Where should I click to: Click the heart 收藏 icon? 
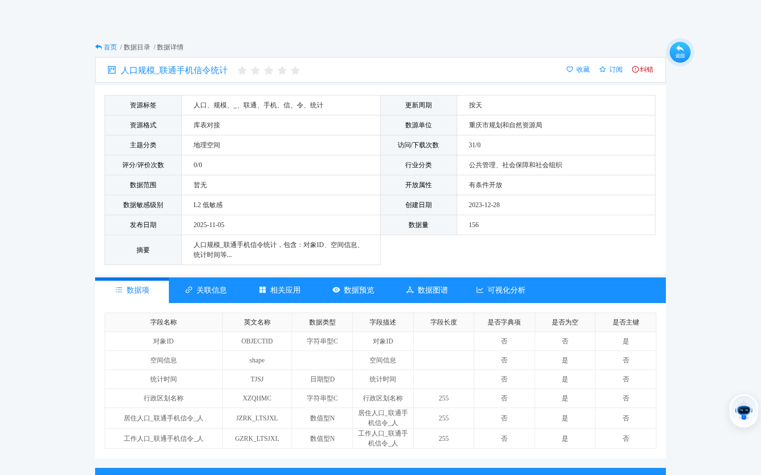point(570,69)
